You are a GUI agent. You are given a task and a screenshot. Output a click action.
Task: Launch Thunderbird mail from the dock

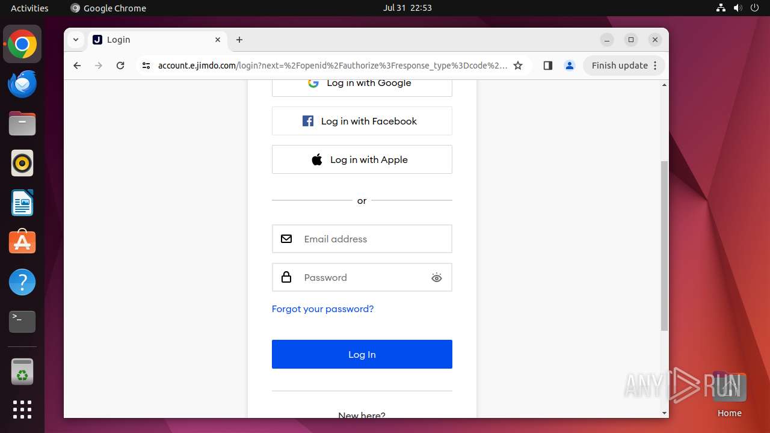(x=22, y=84)
